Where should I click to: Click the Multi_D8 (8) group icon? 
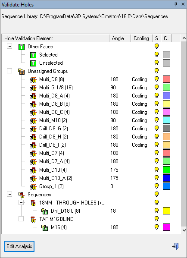coord(33,80)
